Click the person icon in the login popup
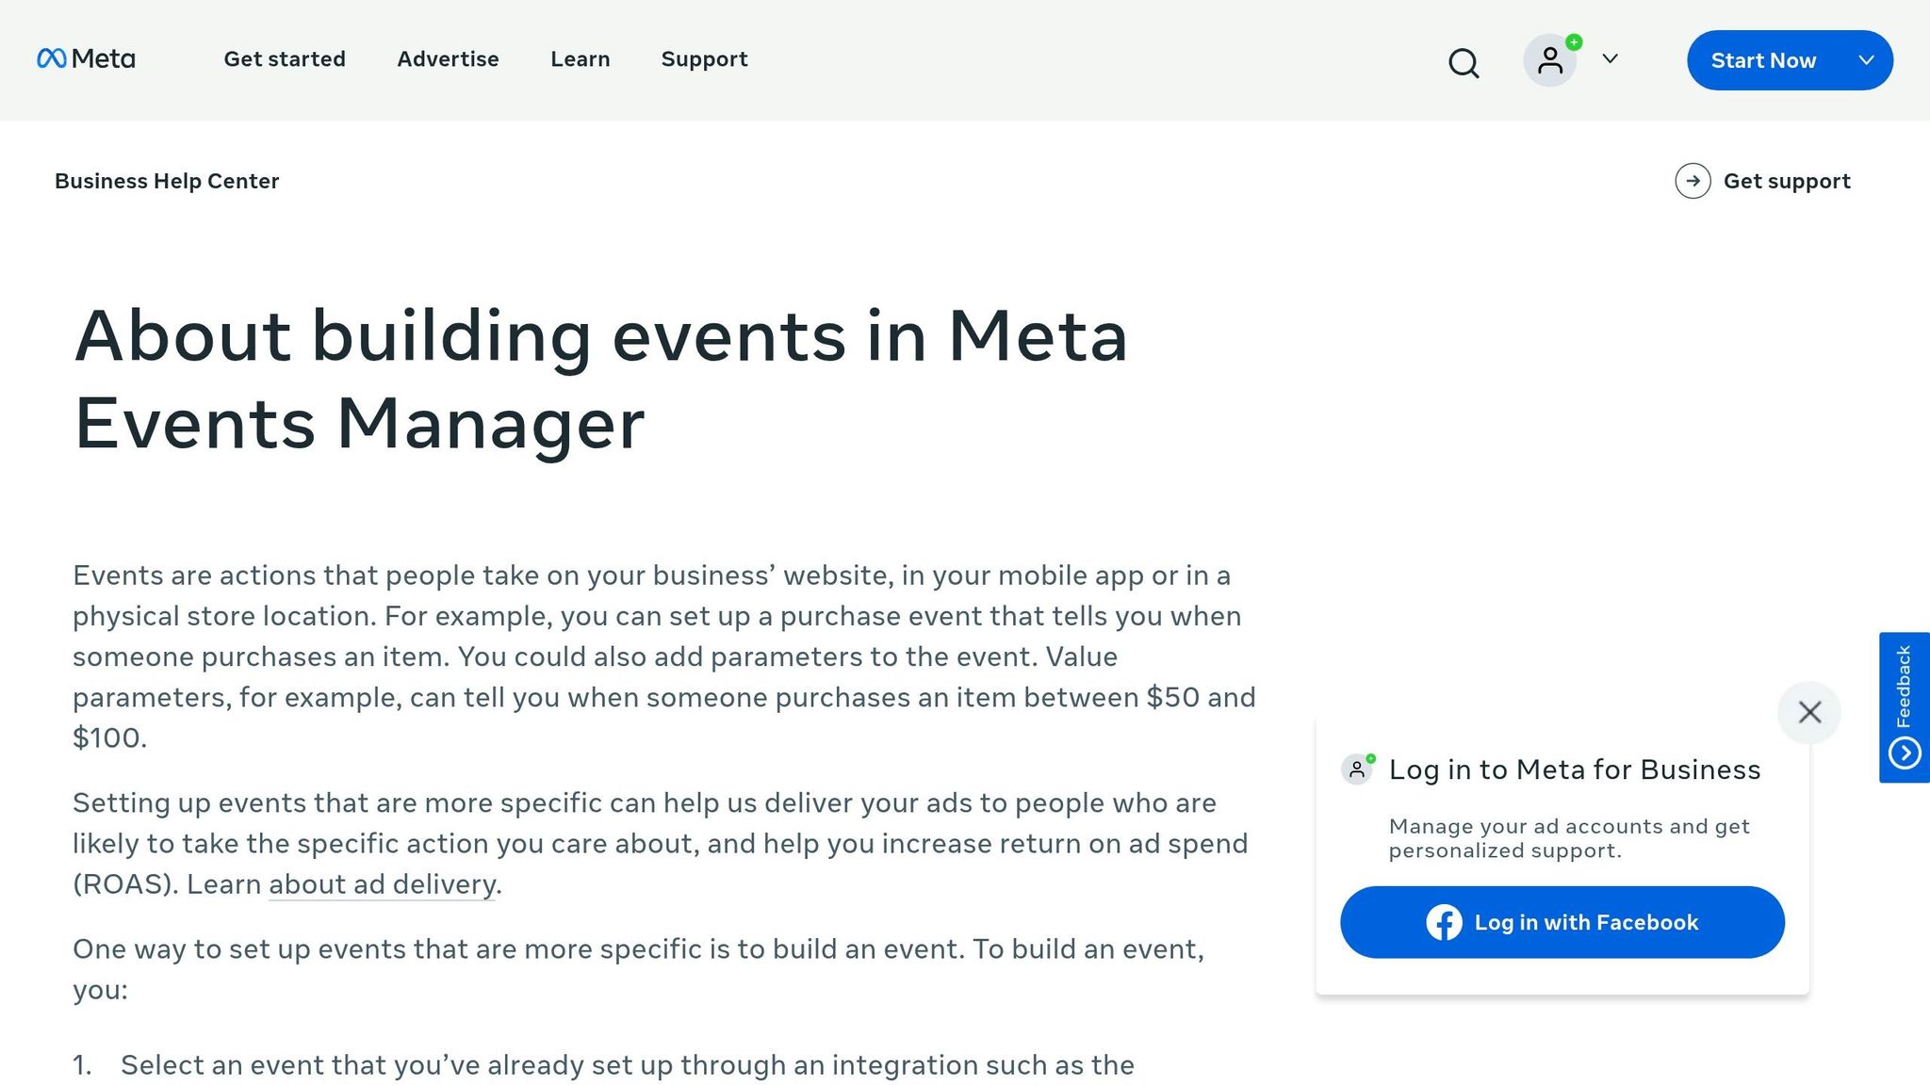Viewport: 1930px width, 1085px height. 1357,769
